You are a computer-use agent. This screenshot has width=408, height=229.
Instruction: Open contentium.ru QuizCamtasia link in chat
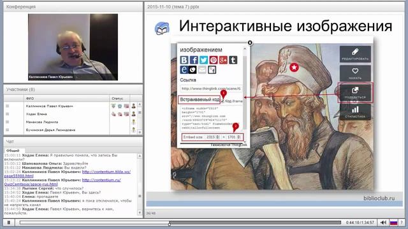pyautogui.click(x=62, y=182)
